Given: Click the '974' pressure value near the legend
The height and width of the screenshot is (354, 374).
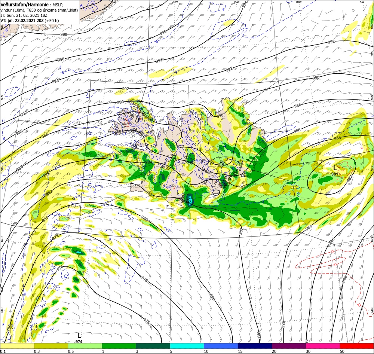Looking at the screenshot, I should [79, 342].
